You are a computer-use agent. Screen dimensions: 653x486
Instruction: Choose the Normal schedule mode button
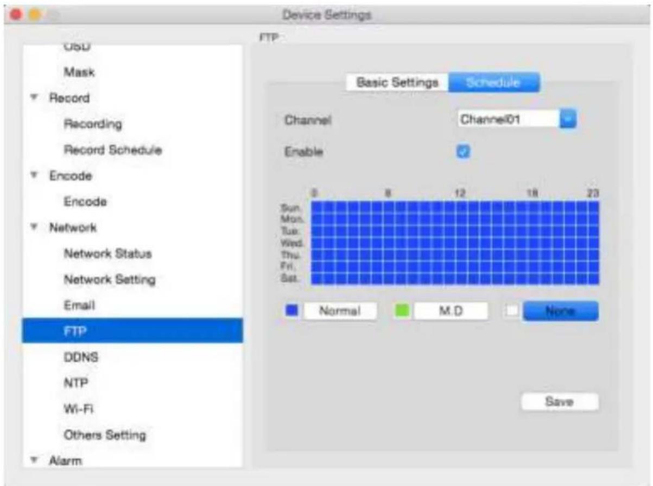pos(340,311)
